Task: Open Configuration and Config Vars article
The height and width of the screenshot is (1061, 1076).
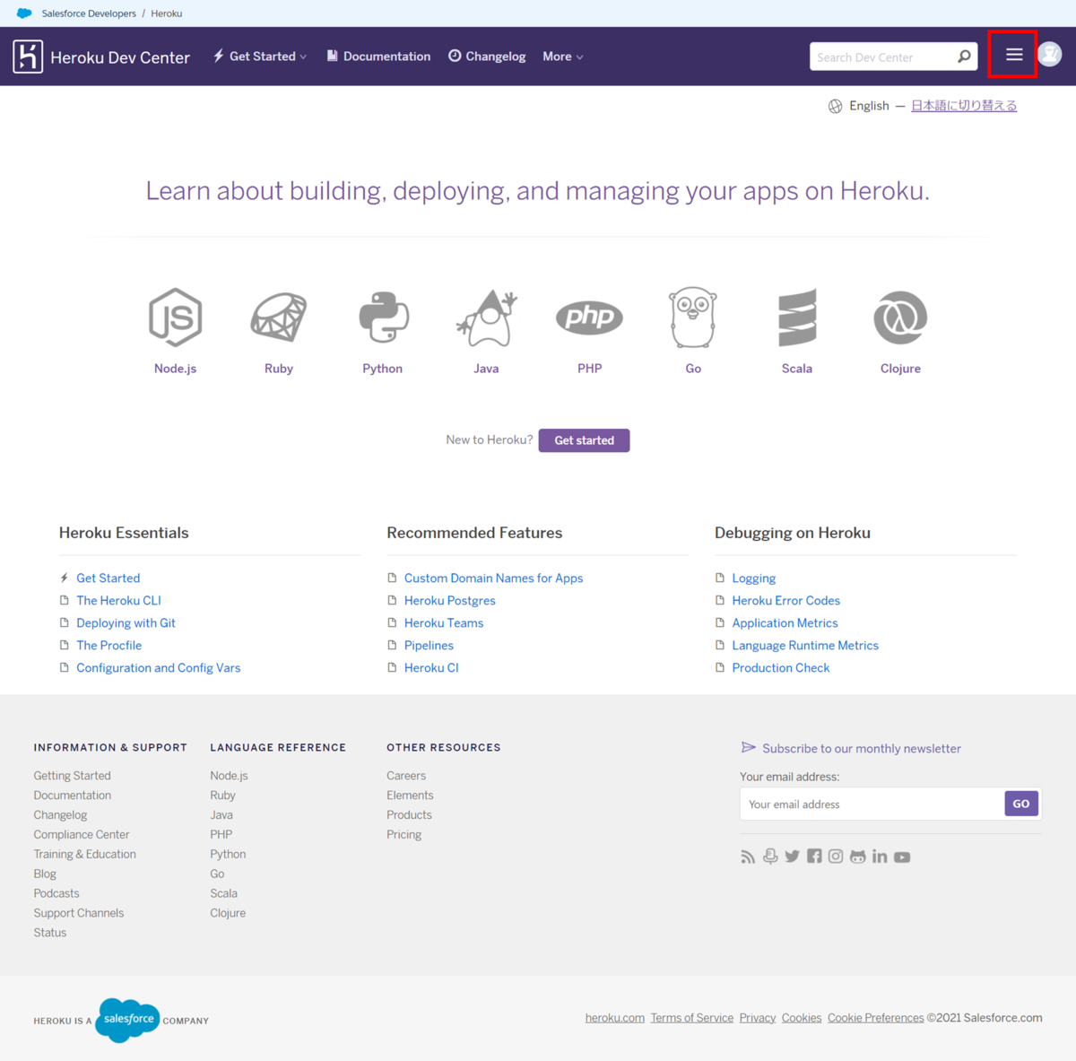Action: (158, 668)
